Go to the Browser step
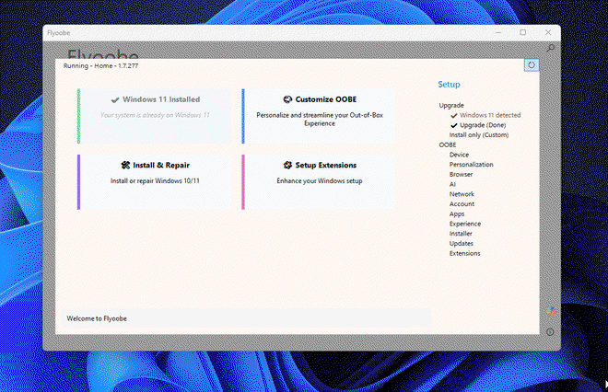The width and height of the screenshot is (608, 392). [x=461, y=174]
